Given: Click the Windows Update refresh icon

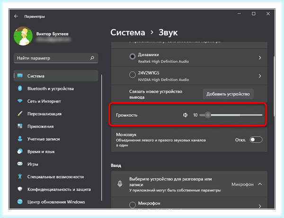Looking at the screenshot, I should (20, 201).
